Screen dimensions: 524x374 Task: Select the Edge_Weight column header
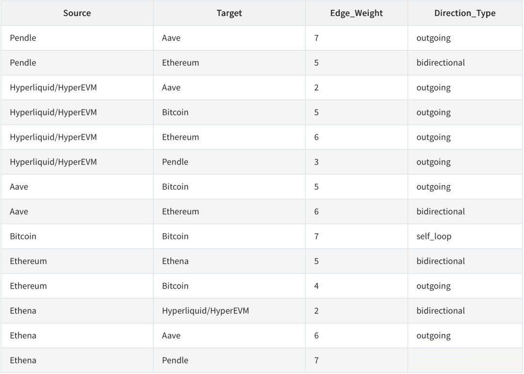tap(356, 13)
